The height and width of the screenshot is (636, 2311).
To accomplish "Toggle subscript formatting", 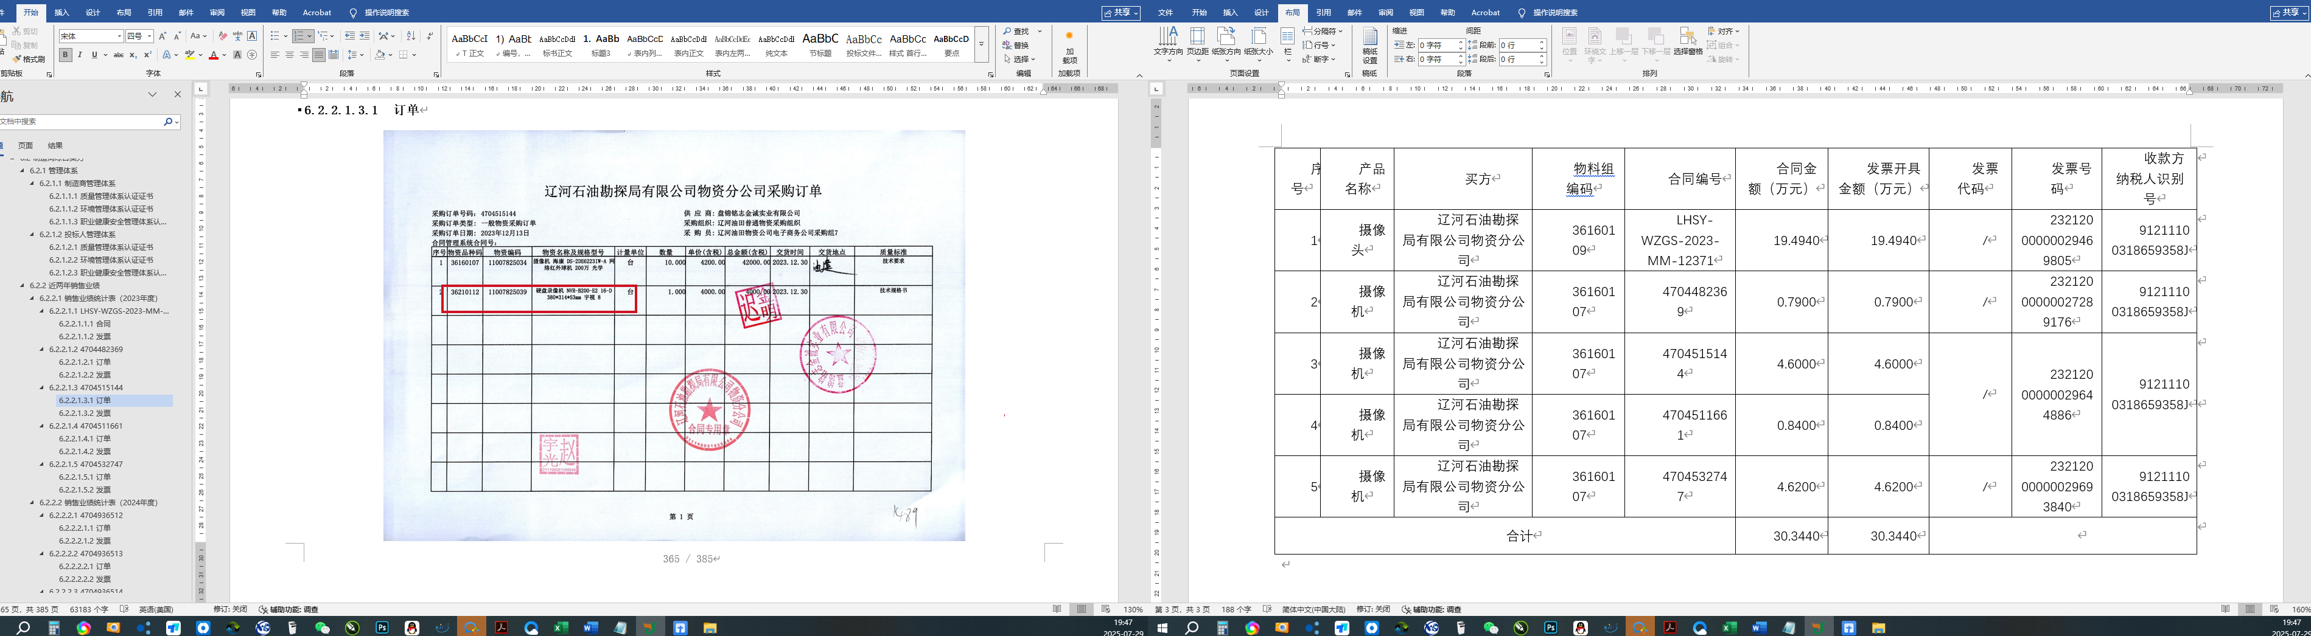I will [x=134, y=55].
